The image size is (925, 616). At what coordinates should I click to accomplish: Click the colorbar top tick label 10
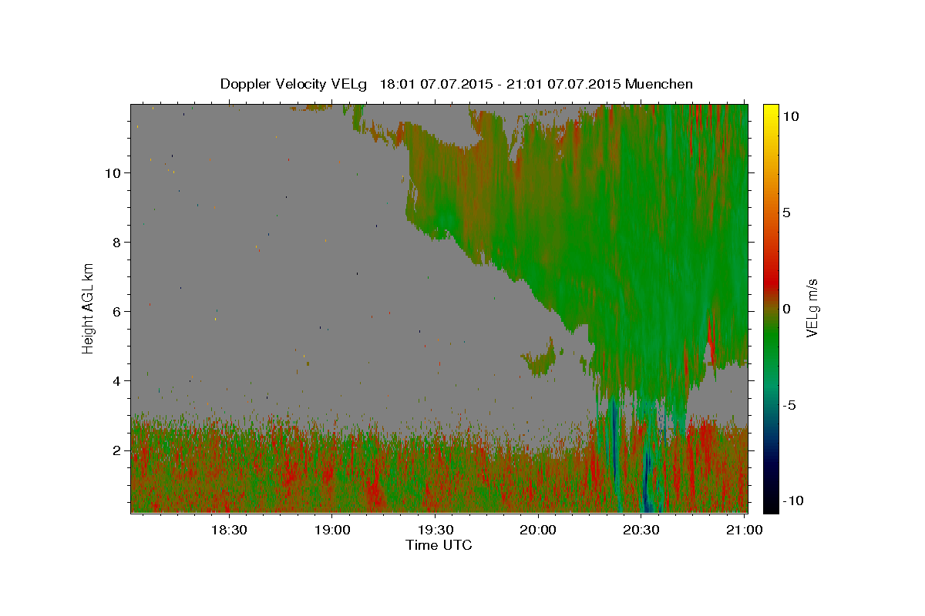click(x=791, y=116)
